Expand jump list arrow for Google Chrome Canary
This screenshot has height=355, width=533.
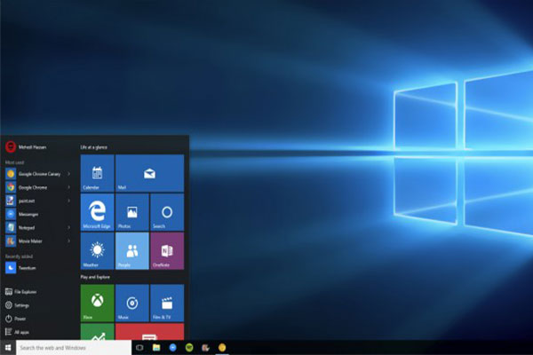click(68, 174)
